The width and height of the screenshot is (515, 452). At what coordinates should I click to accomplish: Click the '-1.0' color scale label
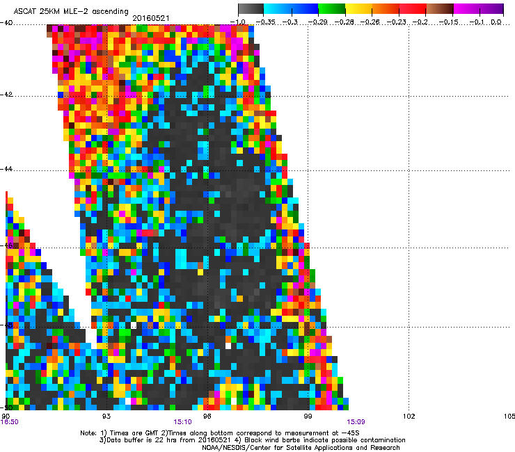[x=238, y=22]
